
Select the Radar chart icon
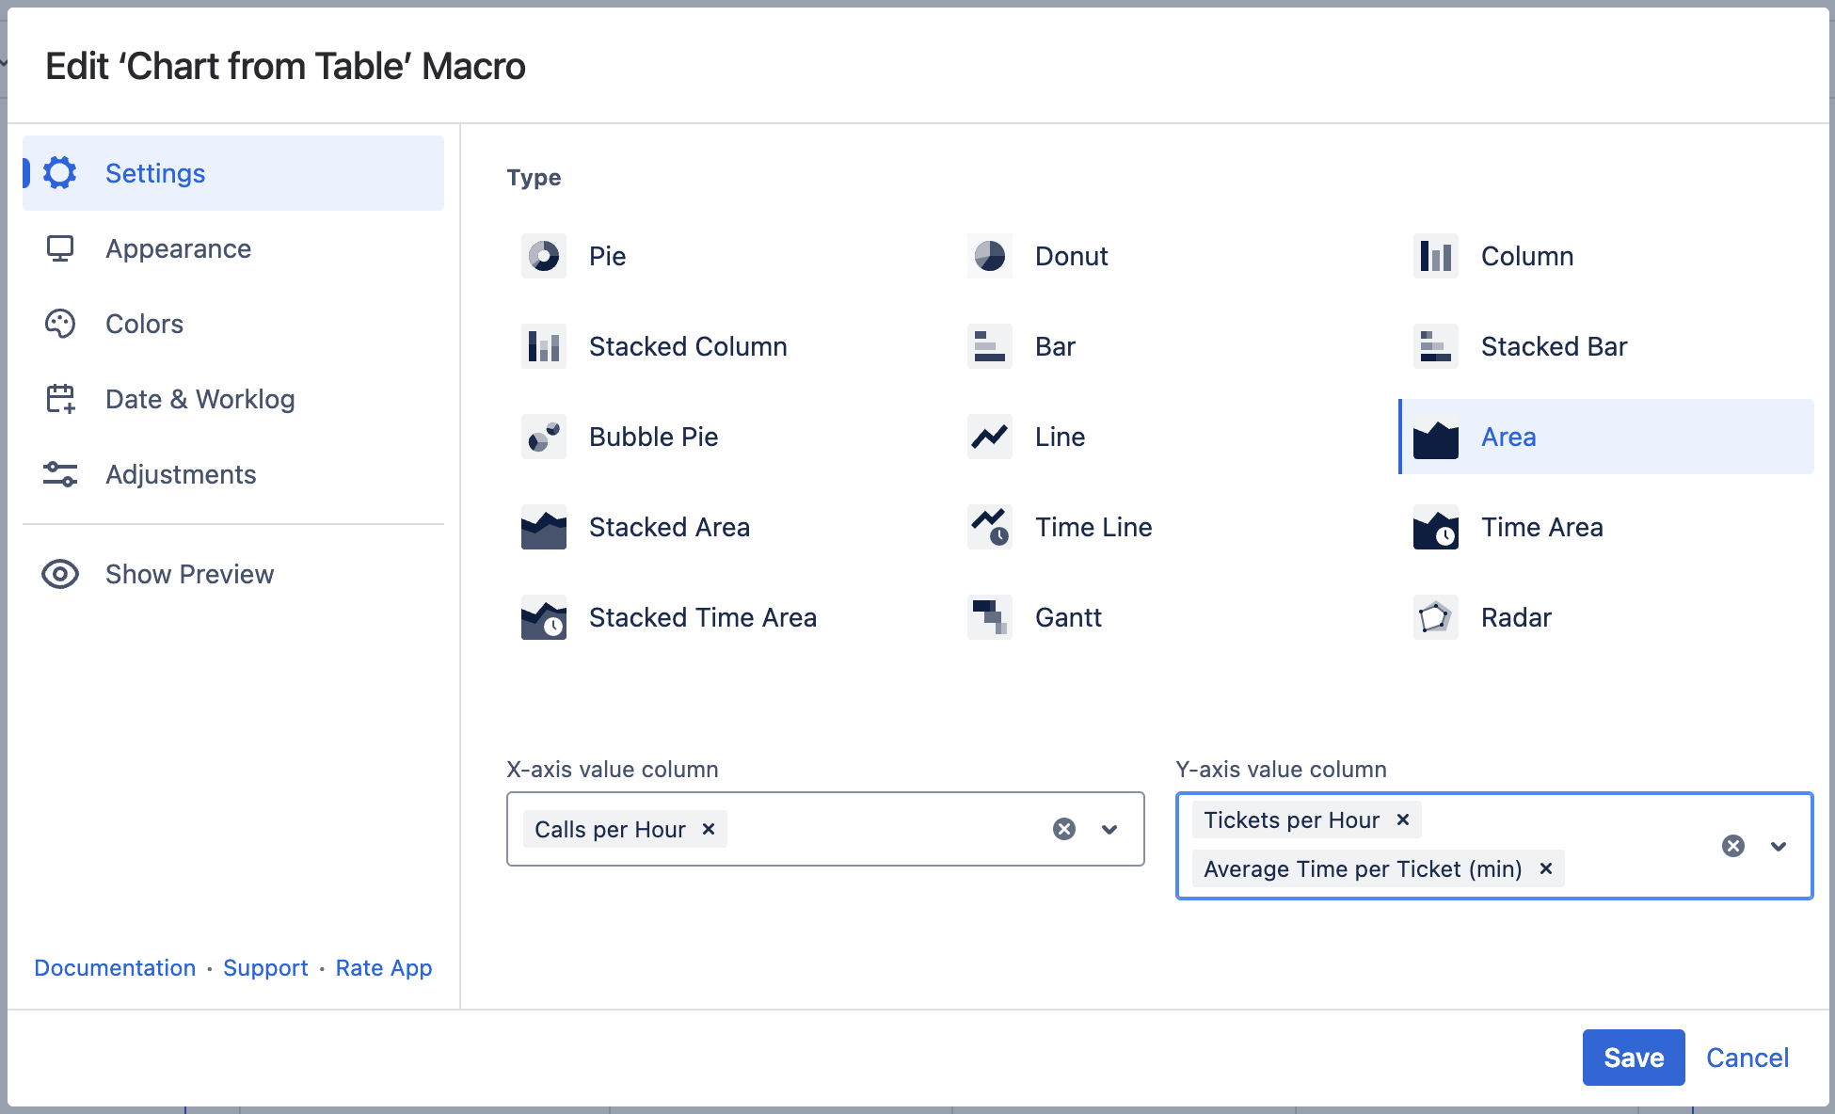click(x=1435, y=617)
